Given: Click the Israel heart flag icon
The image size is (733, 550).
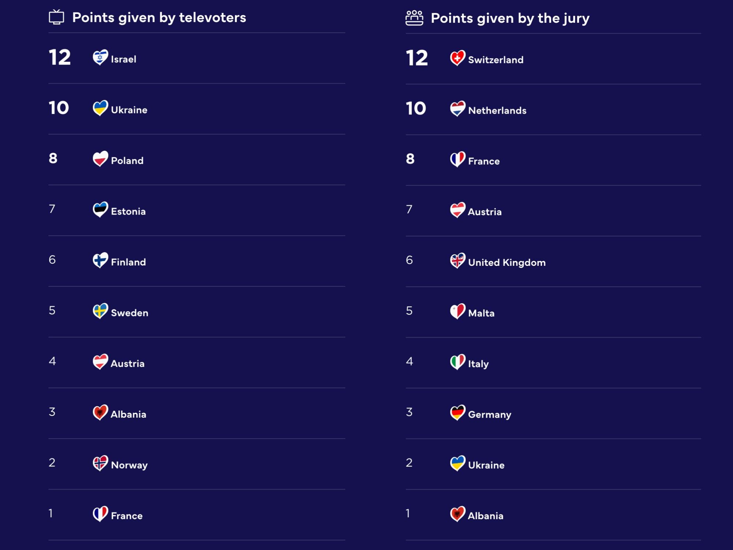Looking at the screenshot, I should (100, 57).
